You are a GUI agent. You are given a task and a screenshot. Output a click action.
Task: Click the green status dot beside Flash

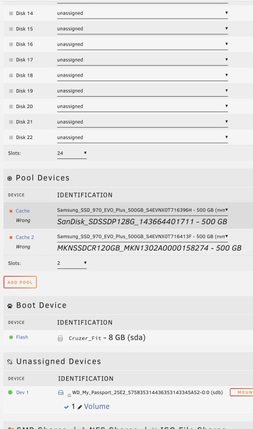(x=11, y=337)
